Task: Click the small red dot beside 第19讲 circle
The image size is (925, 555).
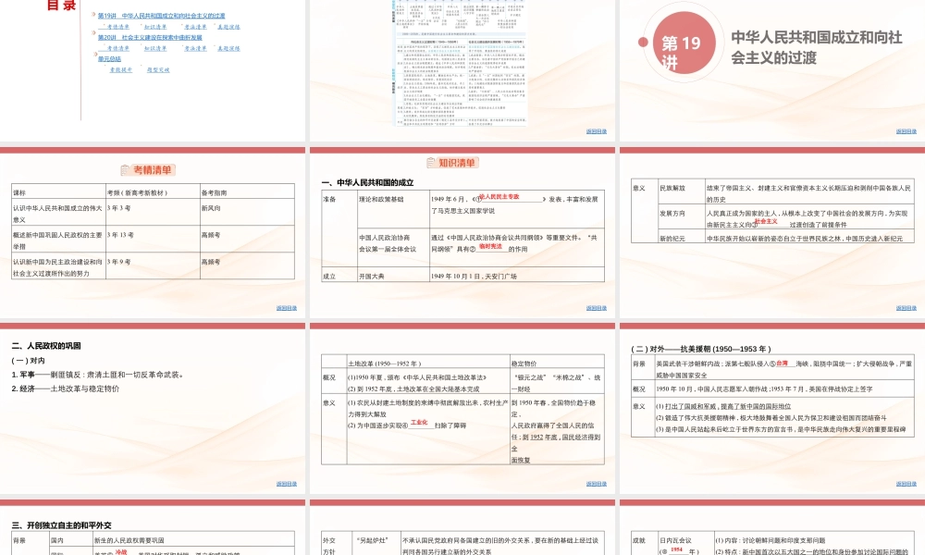Action: (x=643, y=42)
